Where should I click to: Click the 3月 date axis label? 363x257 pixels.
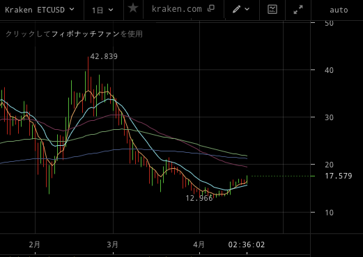113,244
